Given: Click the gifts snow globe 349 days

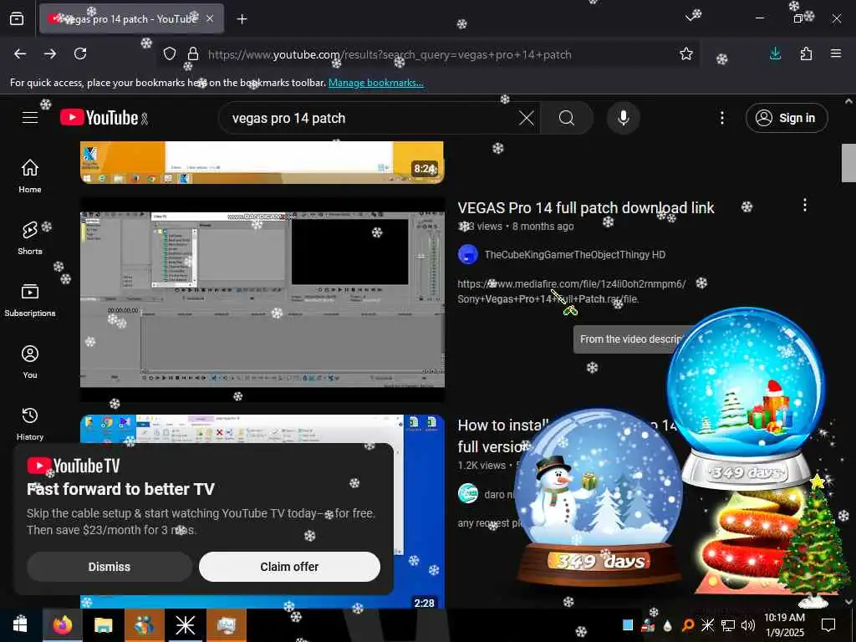Looking at the screenshot, I should 746,399.
